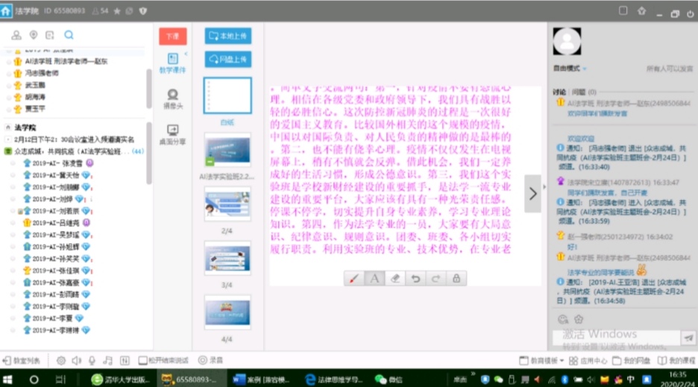
Task: Select the 白纸 blank page thumbnail
Action: (x=227, y=97)
